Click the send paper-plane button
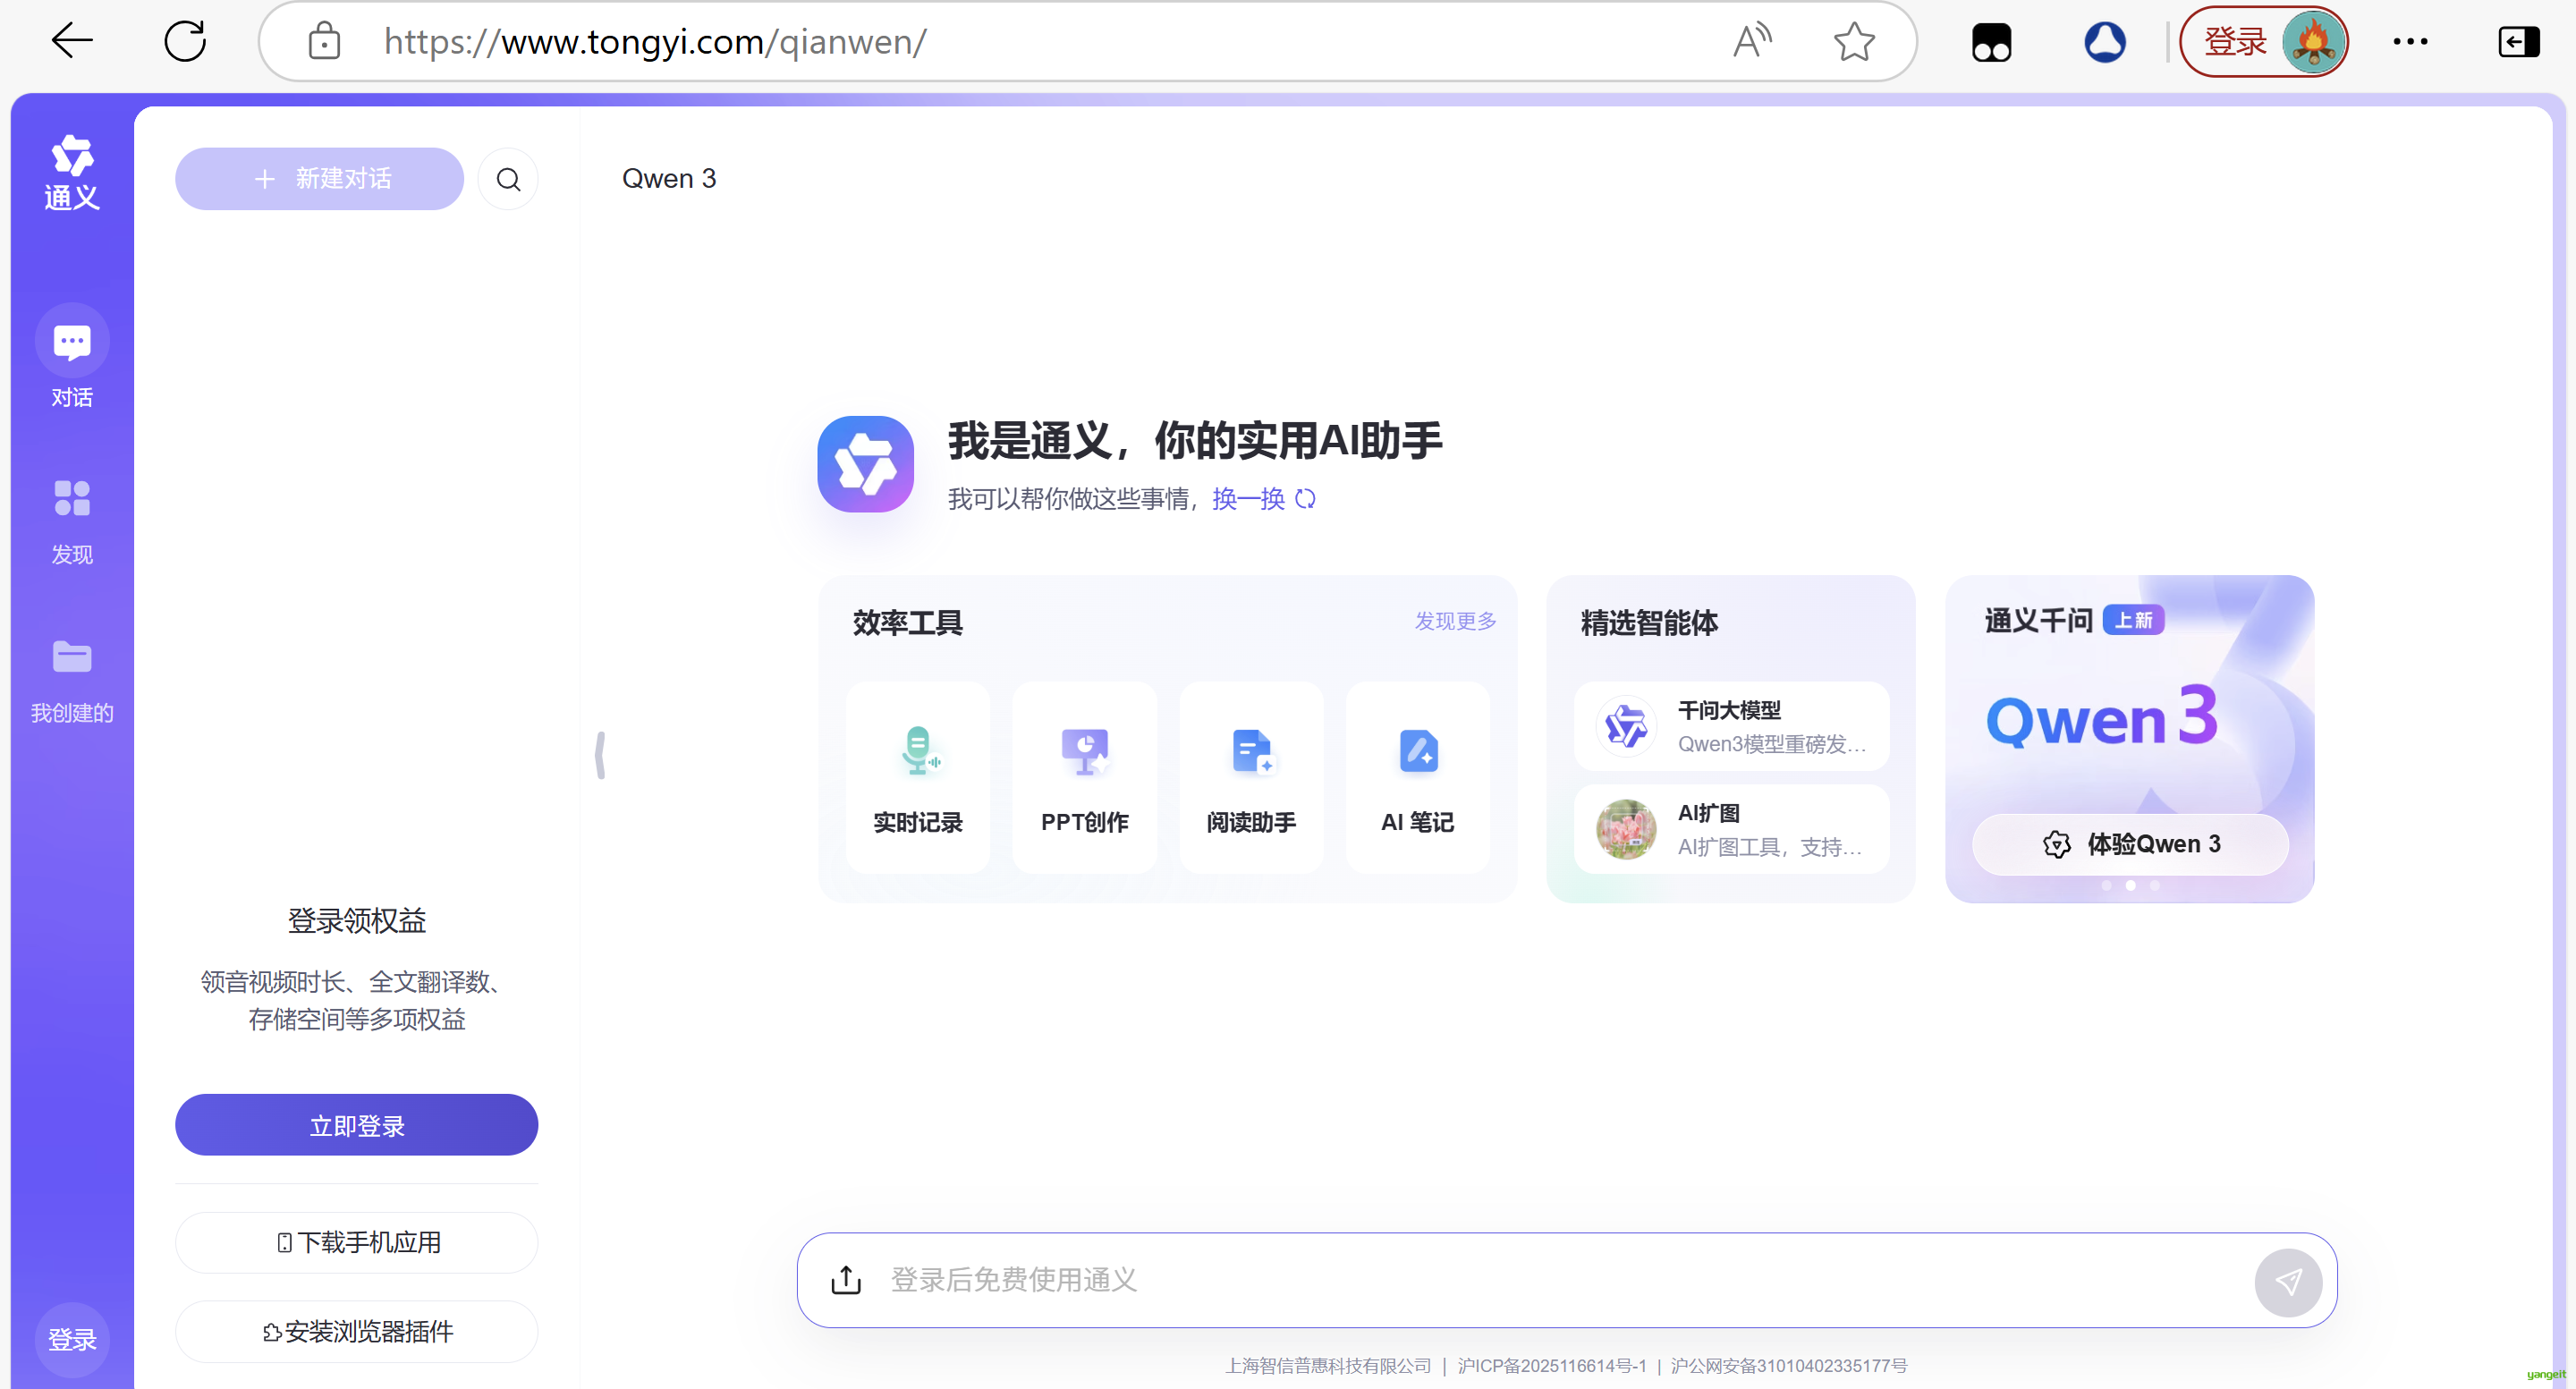Image resolution: width=2576 pixels, height=1389 pixels. 2288,1282
